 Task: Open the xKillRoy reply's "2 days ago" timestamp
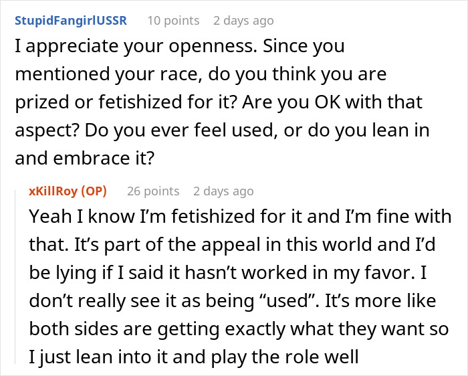pyautogui.click(x=223, y=191)
